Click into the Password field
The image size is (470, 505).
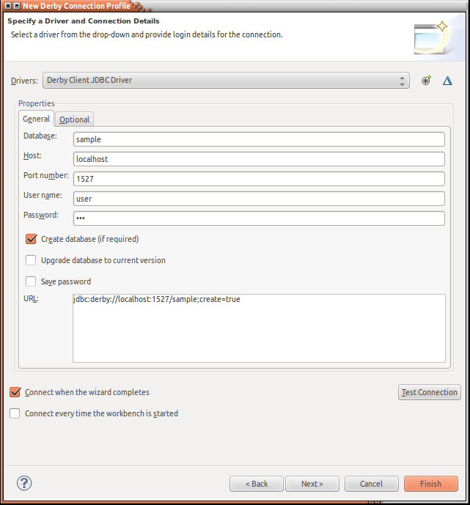259,218
